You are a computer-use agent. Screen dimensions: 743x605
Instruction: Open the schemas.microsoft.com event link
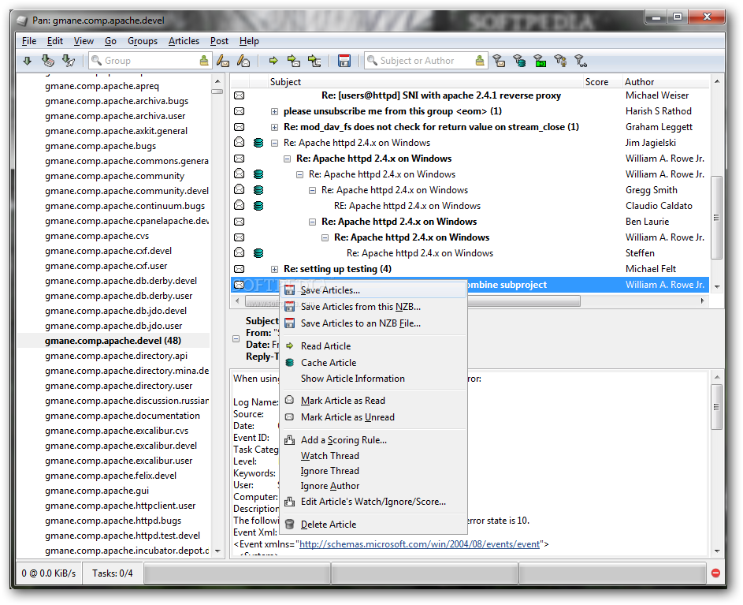[419, 544]
